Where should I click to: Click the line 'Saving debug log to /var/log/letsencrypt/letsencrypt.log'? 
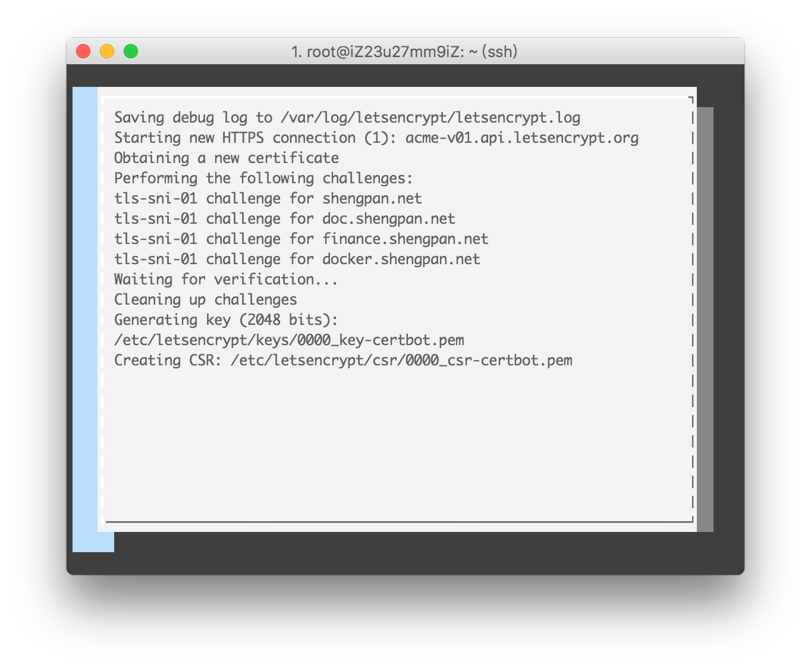(347, 118)
